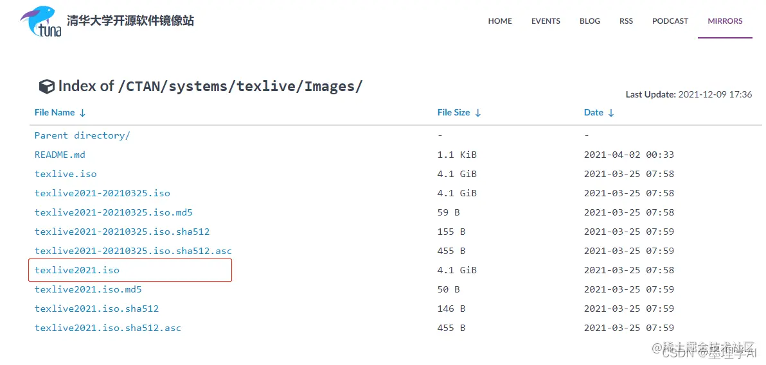Select the MIRRORS tab
766x365 pixels.
coord(725,21)
